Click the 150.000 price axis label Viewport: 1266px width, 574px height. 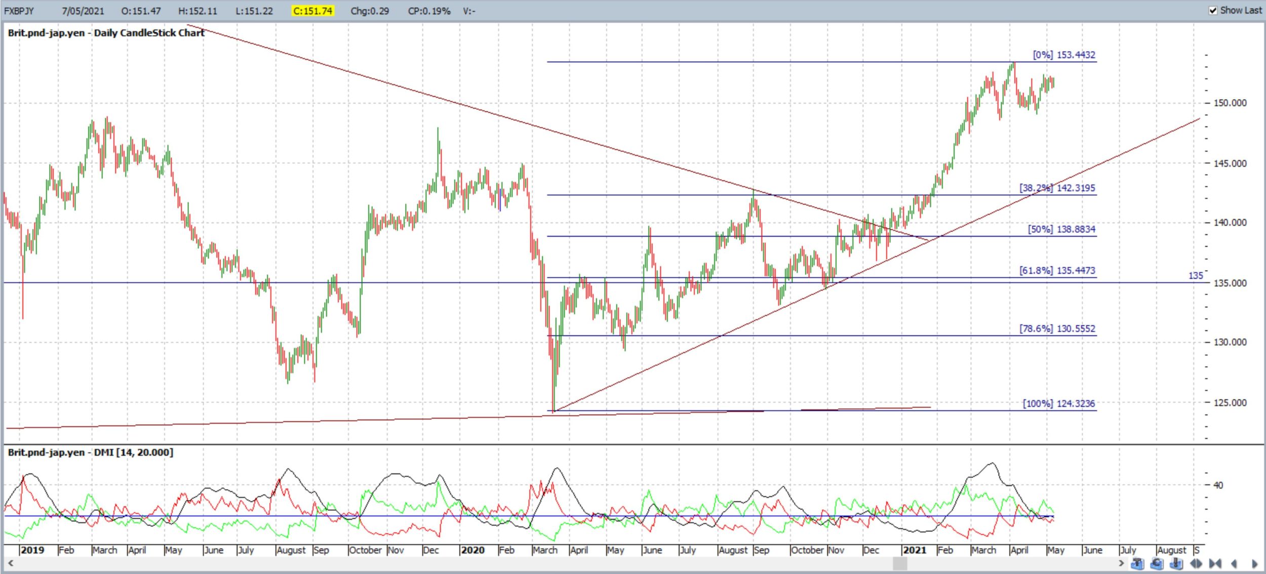[x=1230, y=103]
